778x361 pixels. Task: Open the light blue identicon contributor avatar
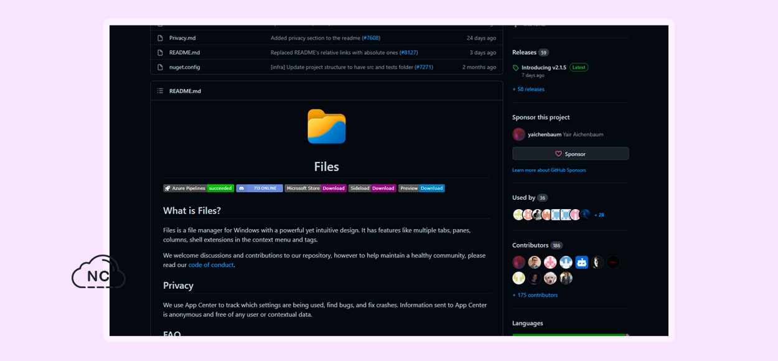tap(566, 262)
